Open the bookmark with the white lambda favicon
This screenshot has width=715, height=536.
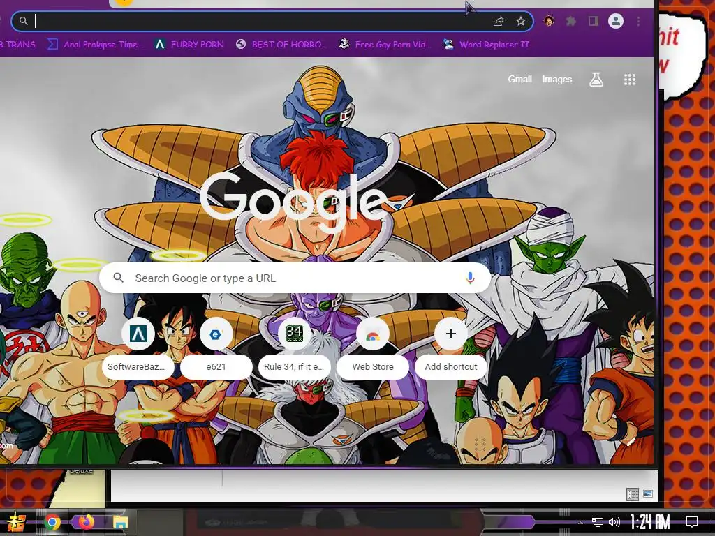click(x=189, y=44)
